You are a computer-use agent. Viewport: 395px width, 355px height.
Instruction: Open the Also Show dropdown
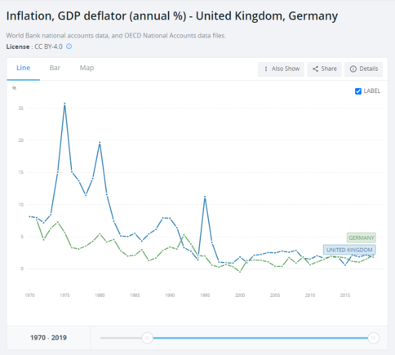pos(281,69)
